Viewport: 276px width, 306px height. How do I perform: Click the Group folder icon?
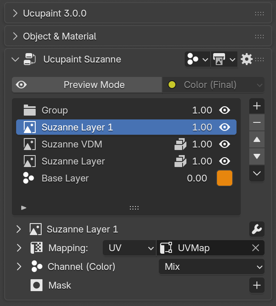[x=30, y=110]
